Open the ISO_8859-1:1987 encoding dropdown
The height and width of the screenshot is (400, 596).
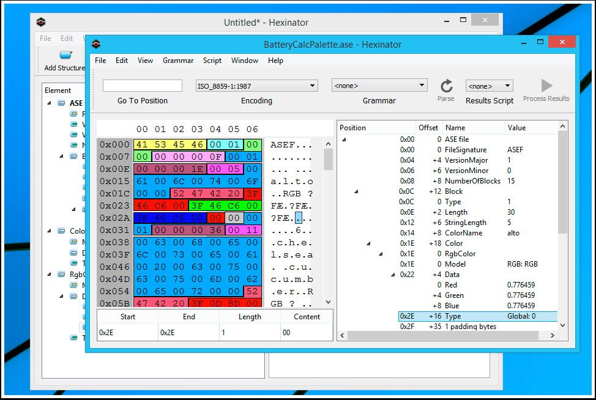pyautogui.click(x=256, y=86)
